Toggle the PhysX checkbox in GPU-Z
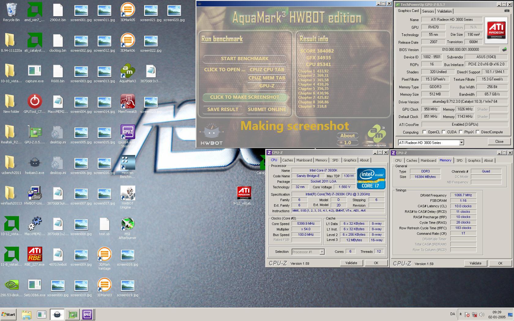The image size is (514, 321). pyautogui.click(x=461, y=132)
